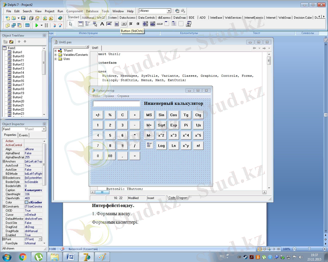The image size is (328, 262).
Task: Select the MainMenu component in palette
Action: [87, 24]
